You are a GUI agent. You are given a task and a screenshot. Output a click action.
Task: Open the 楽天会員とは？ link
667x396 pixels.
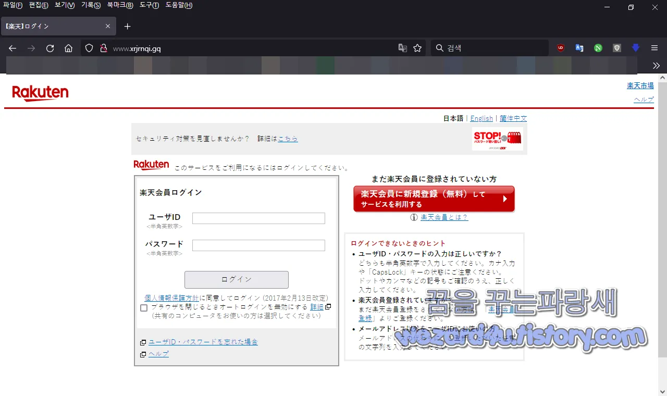(444, 217)
